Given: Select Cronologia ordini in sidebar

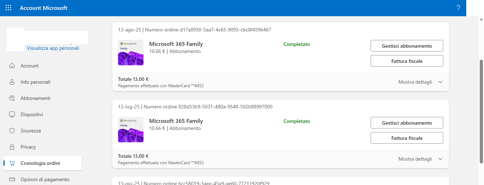Looking at the screenshot, I should (x=43, y=163).
